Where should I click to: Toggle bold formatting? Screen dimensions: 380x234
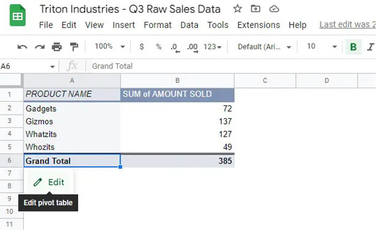coord(353,47)
